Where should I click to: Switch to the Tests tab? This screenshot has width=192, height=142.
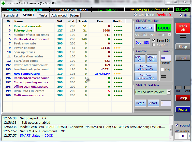coord(43,15)
